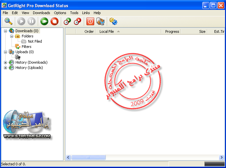This screenshot has width=226, height=168.
Task: Click the gray Resume play toolbar button
Action: [21, 21]
